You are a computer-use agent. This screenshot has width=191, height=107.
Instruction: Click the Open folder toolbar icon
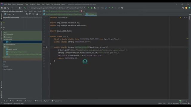pos(2,8)
